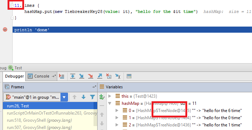
Task: Select the Debugger tab
Action: 14,76
